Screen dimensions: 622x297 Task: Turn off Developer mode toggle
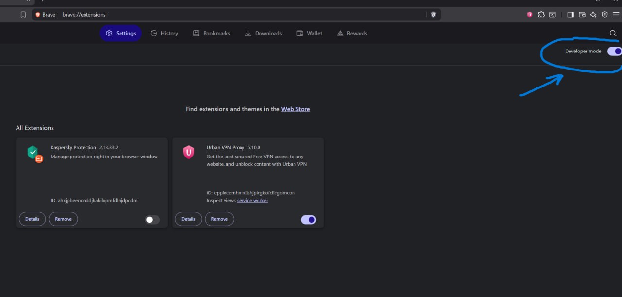coord(614,51)
